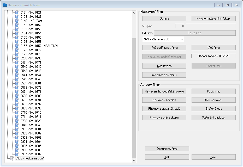This screenshot has height=167, width=243.
Task: Open the SVJ vyčleněné z BD dropdown
Action: [x=163, y=39]
